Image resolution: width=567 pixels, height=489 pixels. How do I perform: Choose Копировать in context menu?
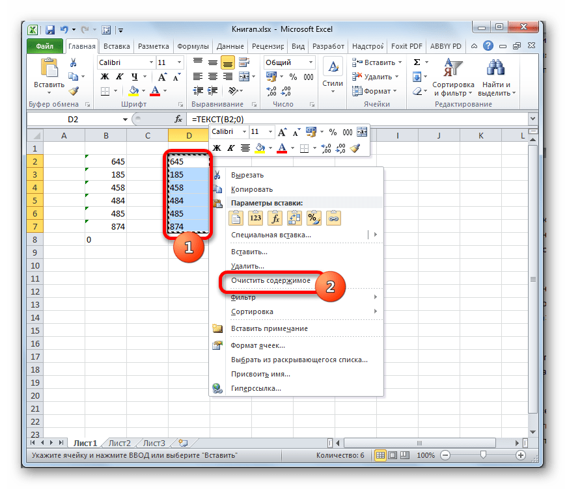point(252,190)
